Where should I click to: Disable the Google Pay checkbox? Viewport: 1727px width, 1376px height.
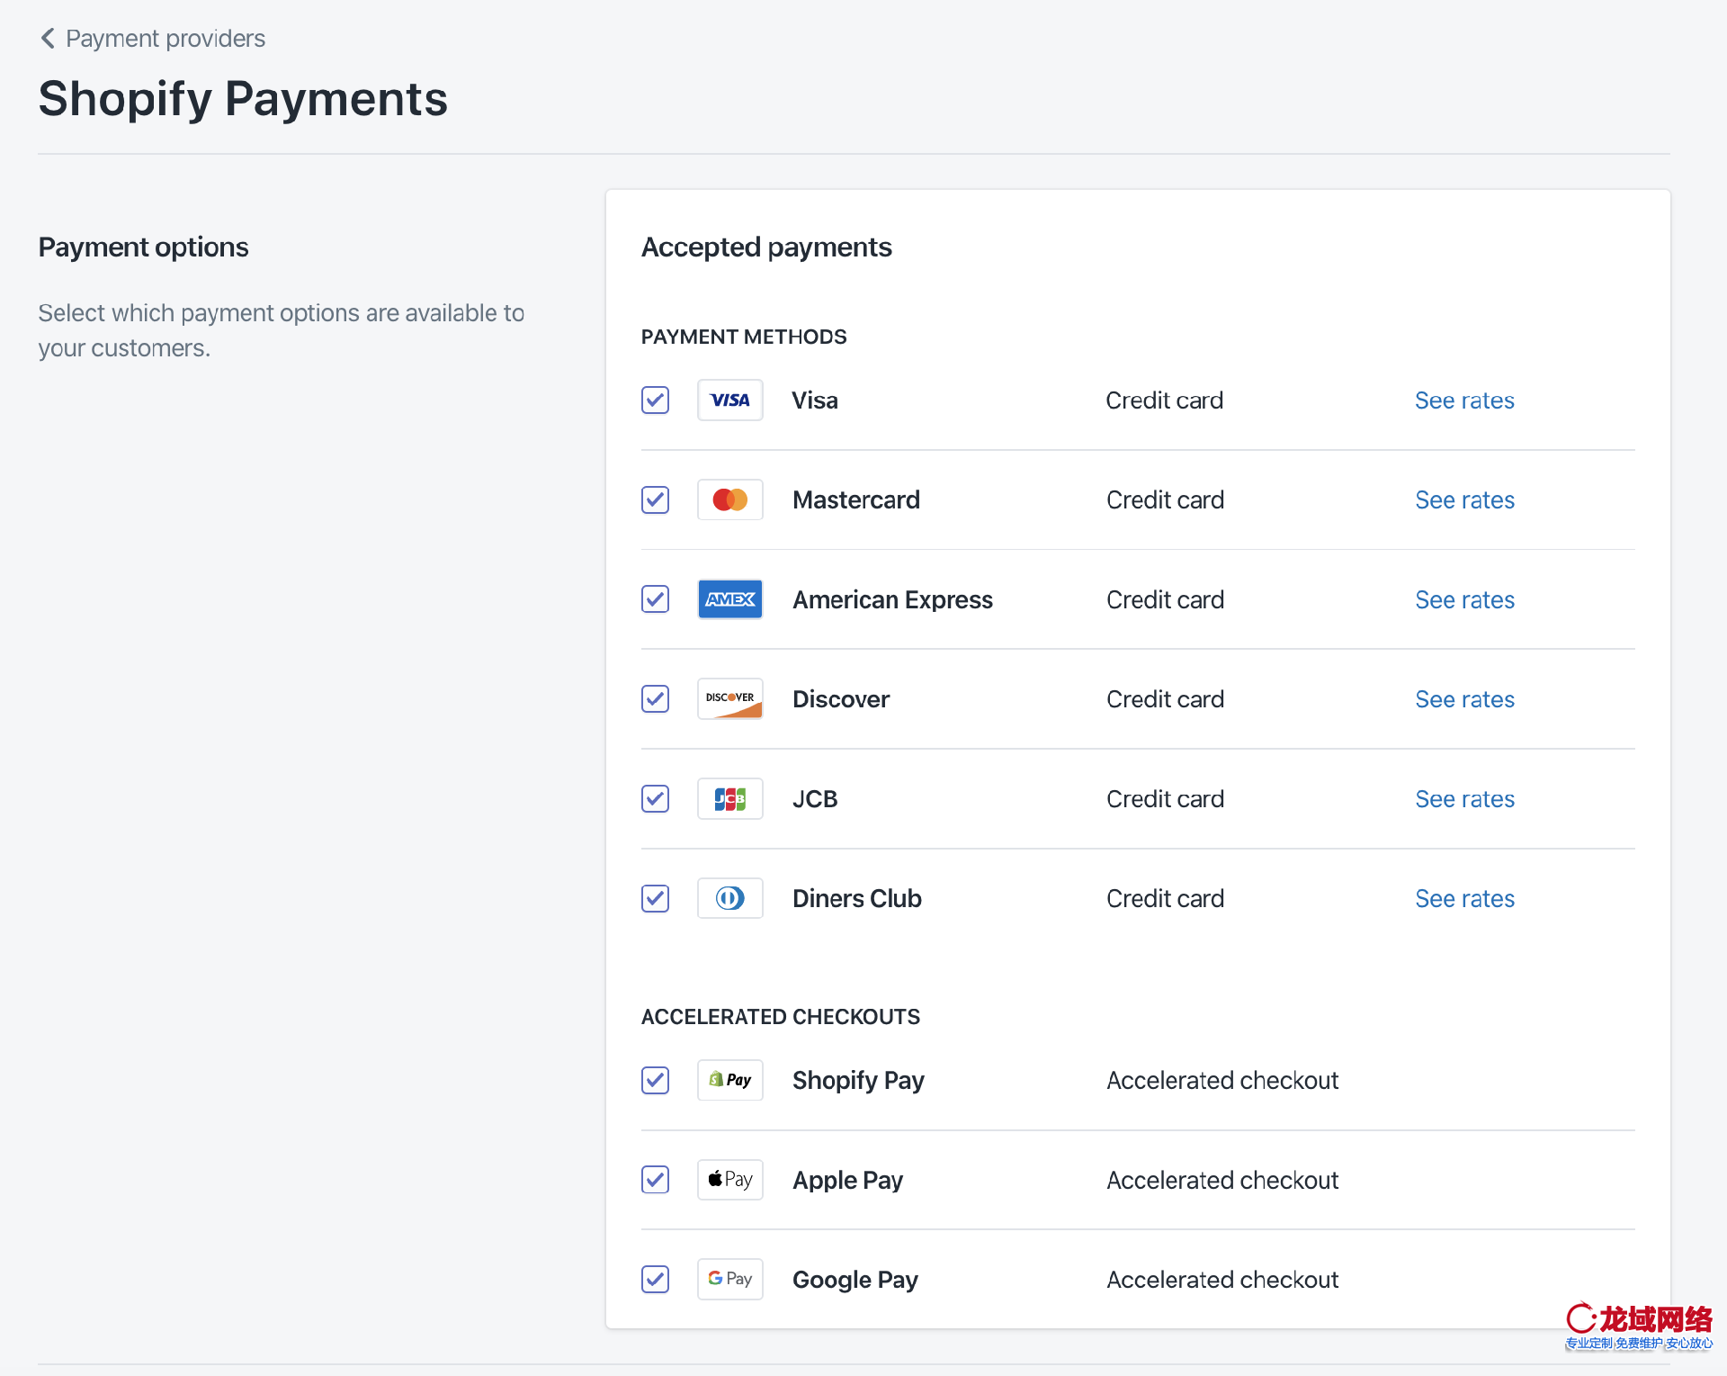click(x=655, y=1279)
